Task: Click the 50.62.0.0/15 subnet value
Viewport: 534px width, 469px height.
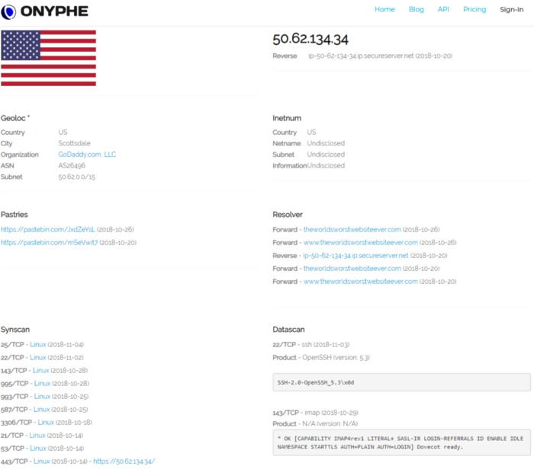Action: click(x=77, y=177)
